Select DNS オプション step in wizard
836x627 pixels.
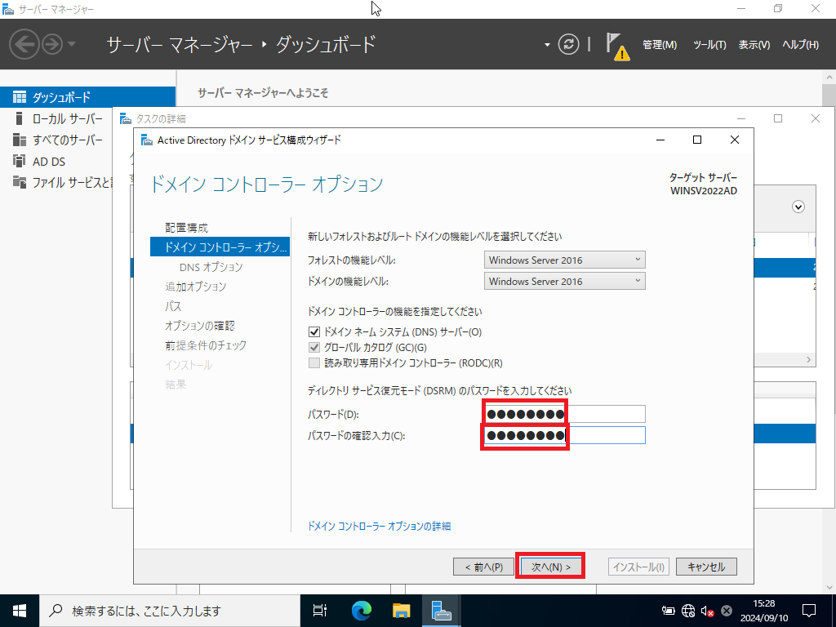pyautogui.click(x=211, y=267)
